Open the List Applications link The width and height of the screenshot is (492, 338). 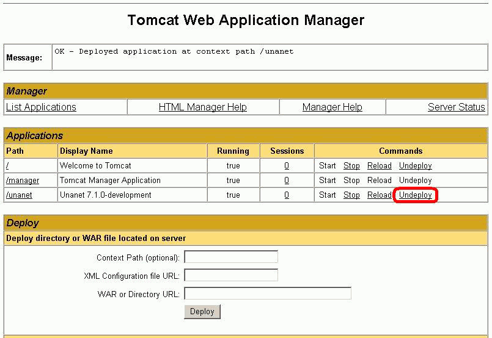(41, 107)
